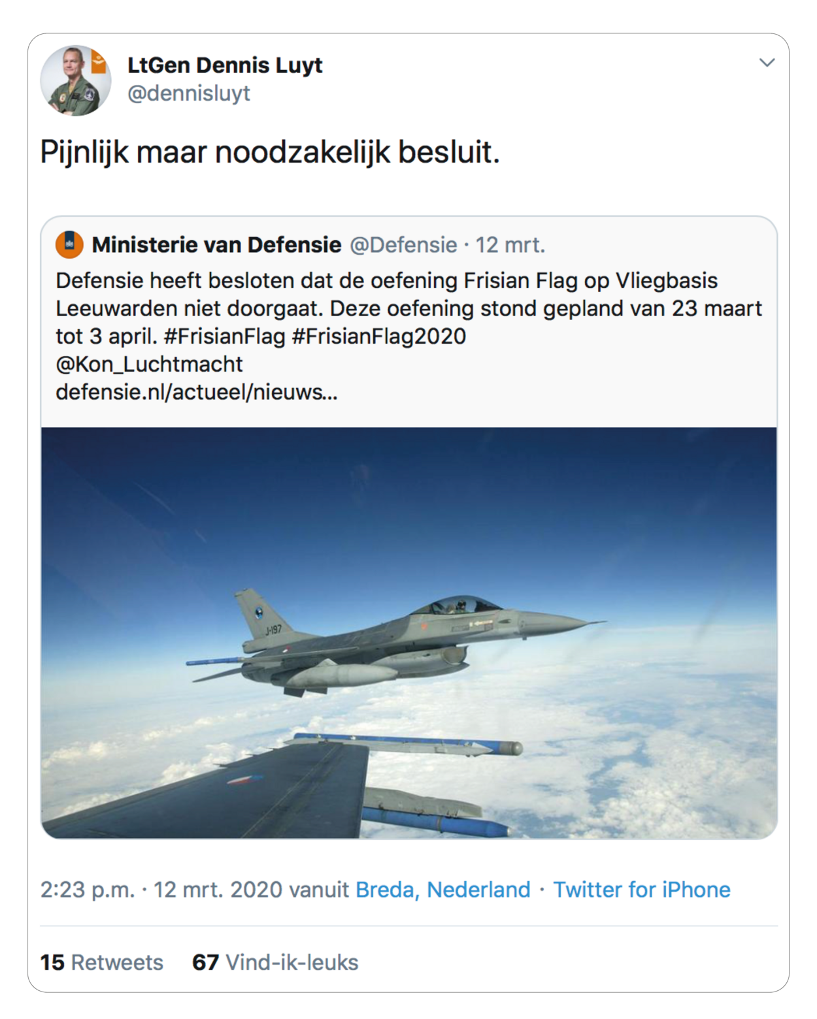Click the tweet timestamp 2:23 p.m.
This screenshot has width=817, height=1019.
tap(88, 890)
